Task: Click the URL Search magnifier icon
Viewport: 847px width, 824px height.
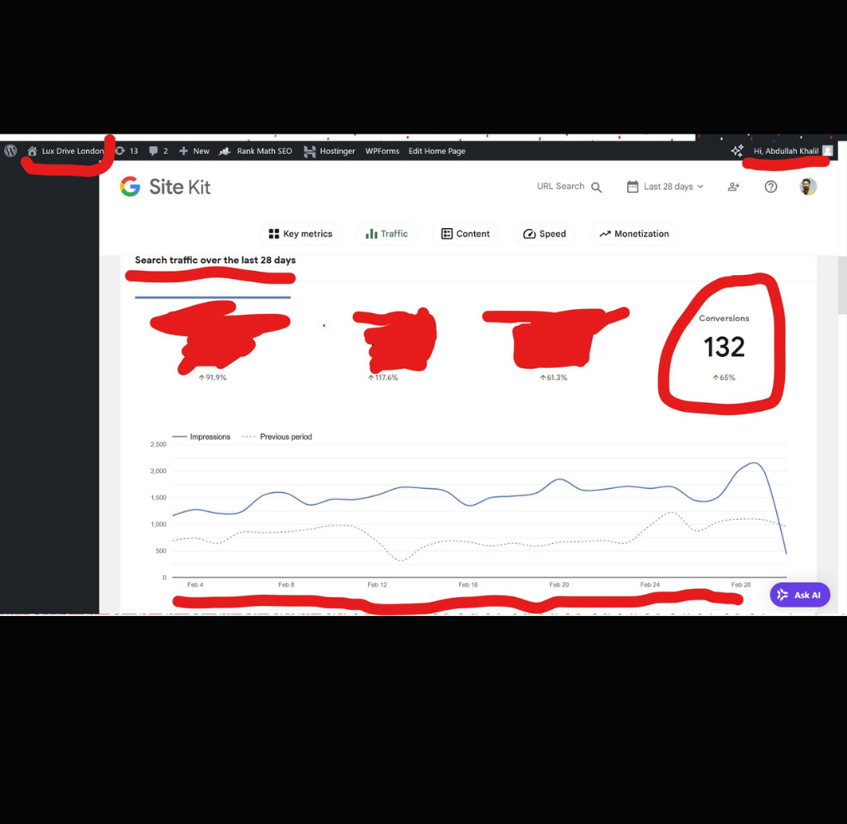Action: (596, 187)
